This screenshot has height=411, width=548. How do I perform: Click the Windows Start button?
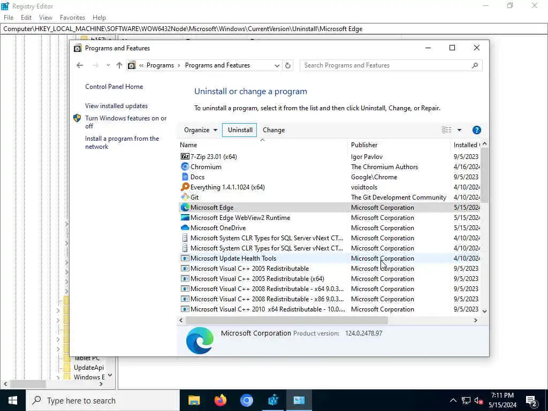coord(13,400)
